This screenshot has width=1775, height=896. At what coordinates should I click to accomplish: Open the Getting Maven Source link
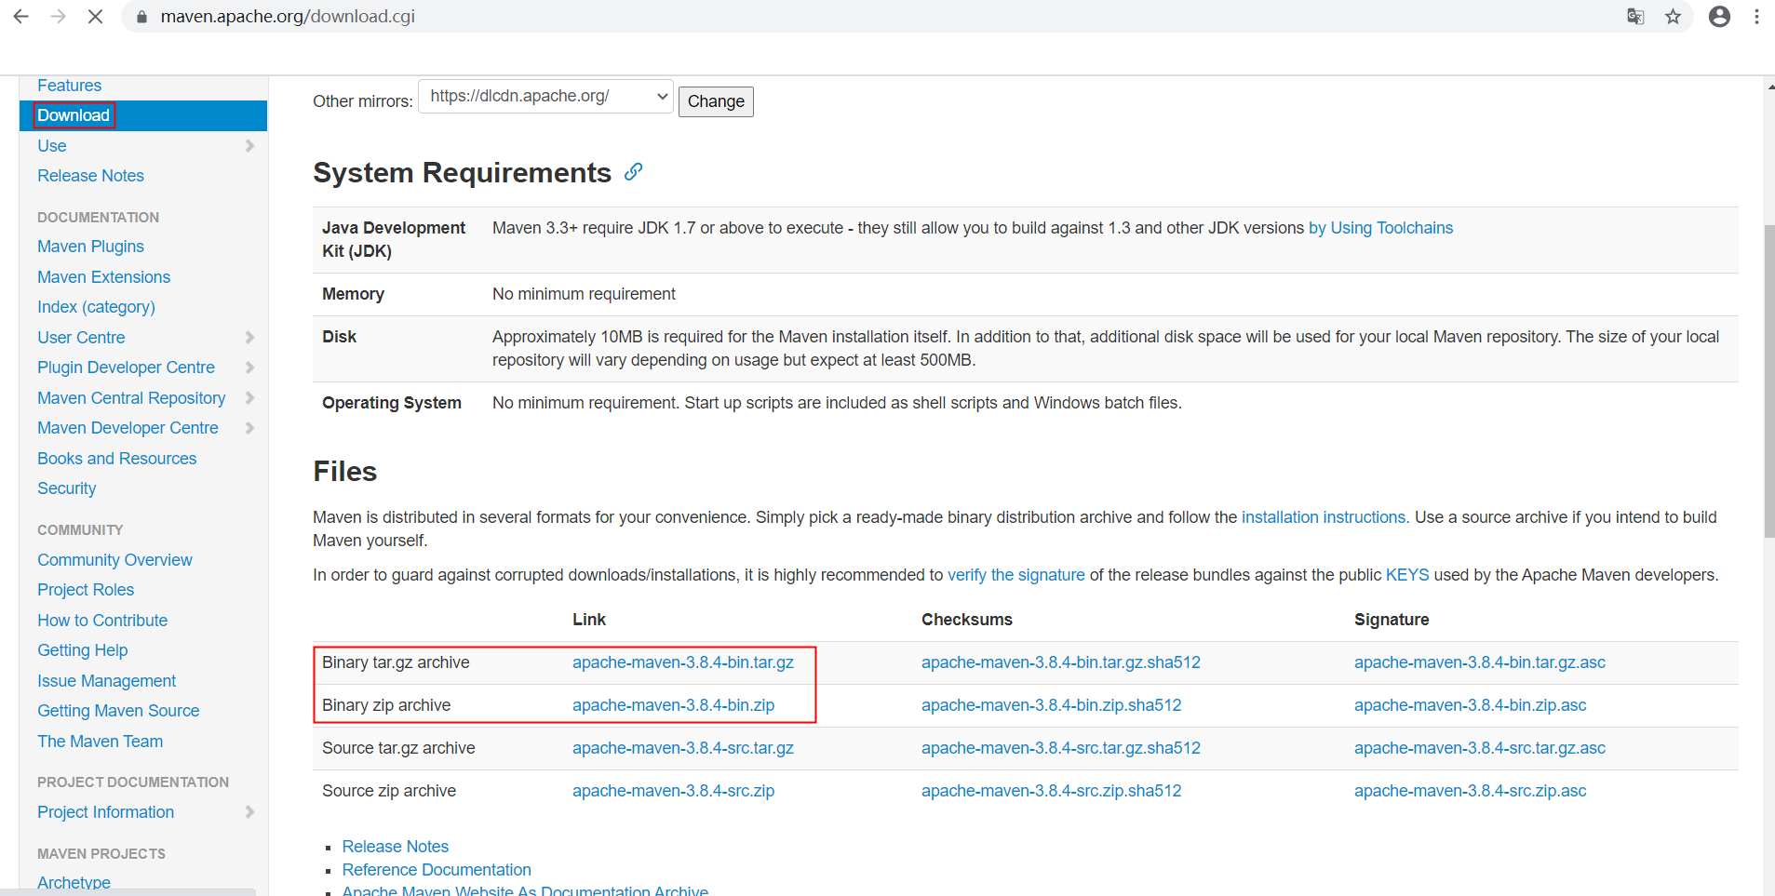[118, 711]
